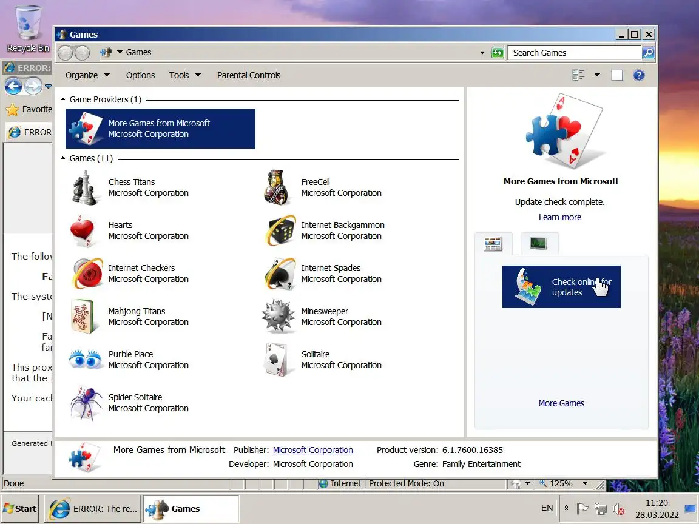Viewport: 699px width, 524px height.
Task: Select the Spider Solitaire spider icon
Action: 86,403
